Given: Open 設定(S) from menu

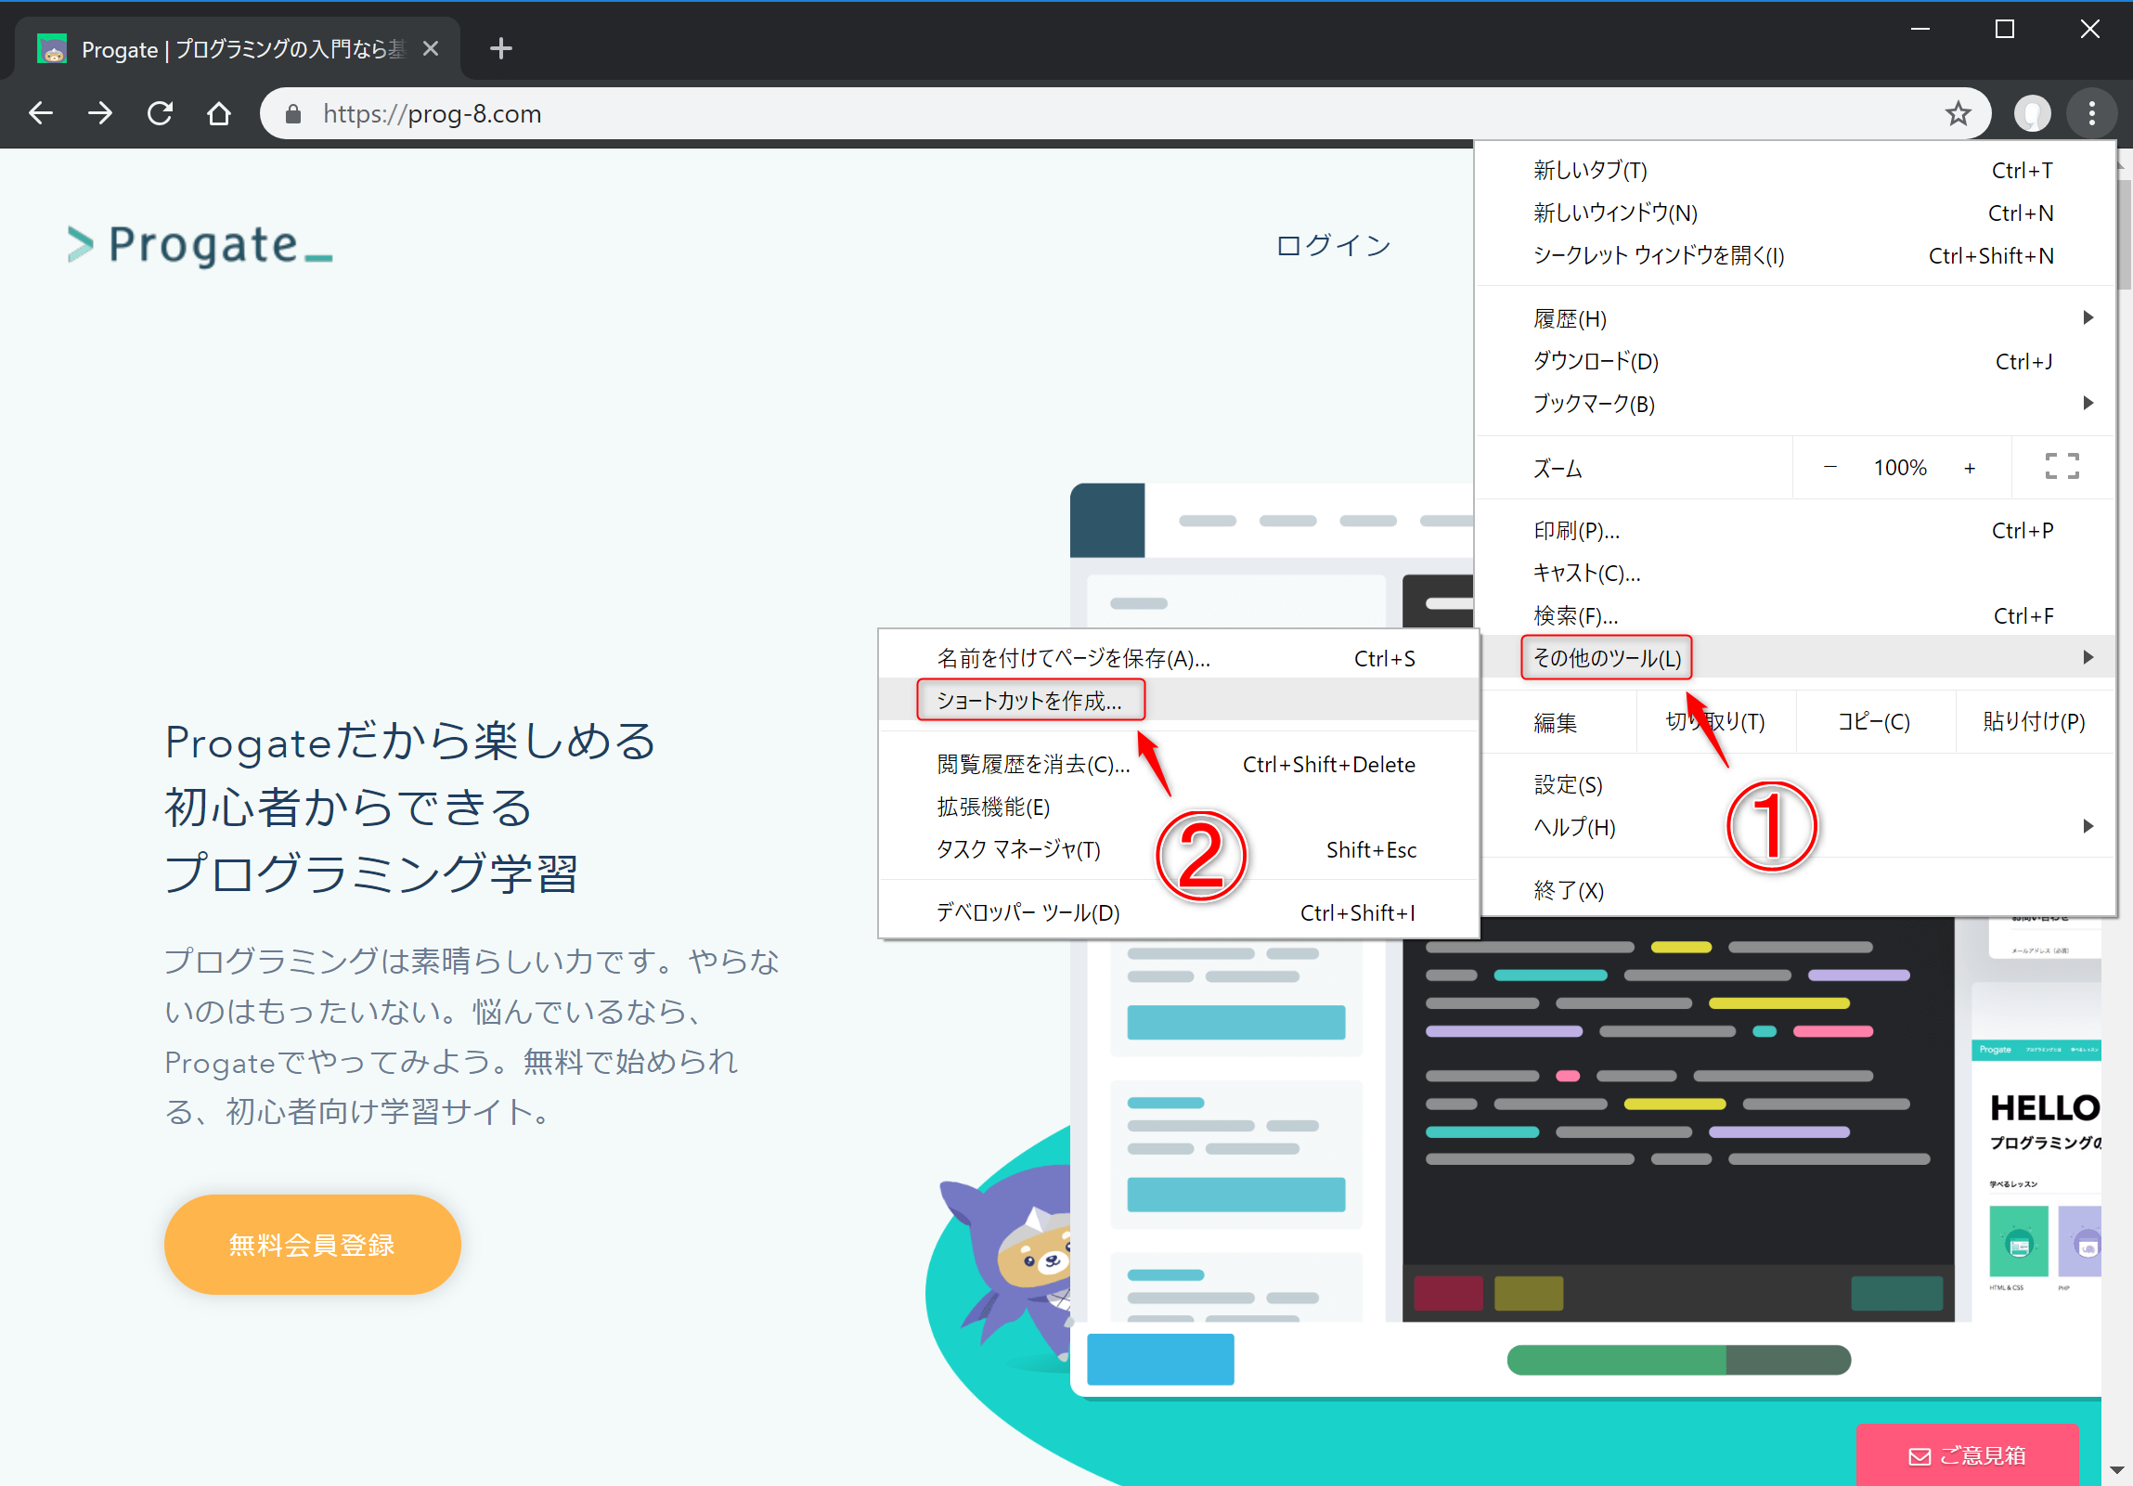Looking at the screenshot, I should point(1794,785).
